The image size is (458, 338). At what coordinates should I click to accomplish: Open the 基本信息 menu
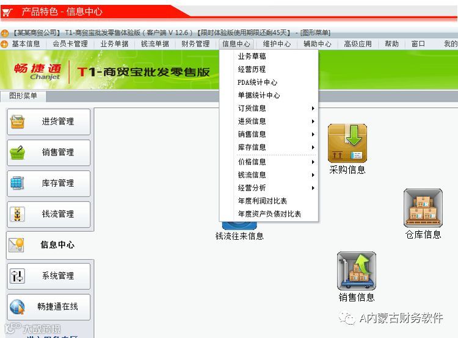[26, 44]
